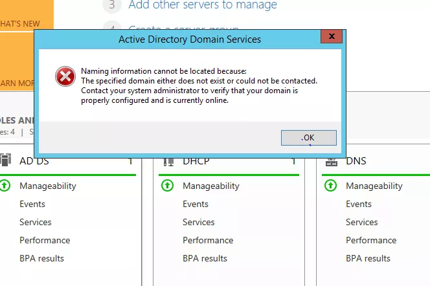Open Services under DNS
This screenshot has height=286, width=430.
[x=362, y=222]
